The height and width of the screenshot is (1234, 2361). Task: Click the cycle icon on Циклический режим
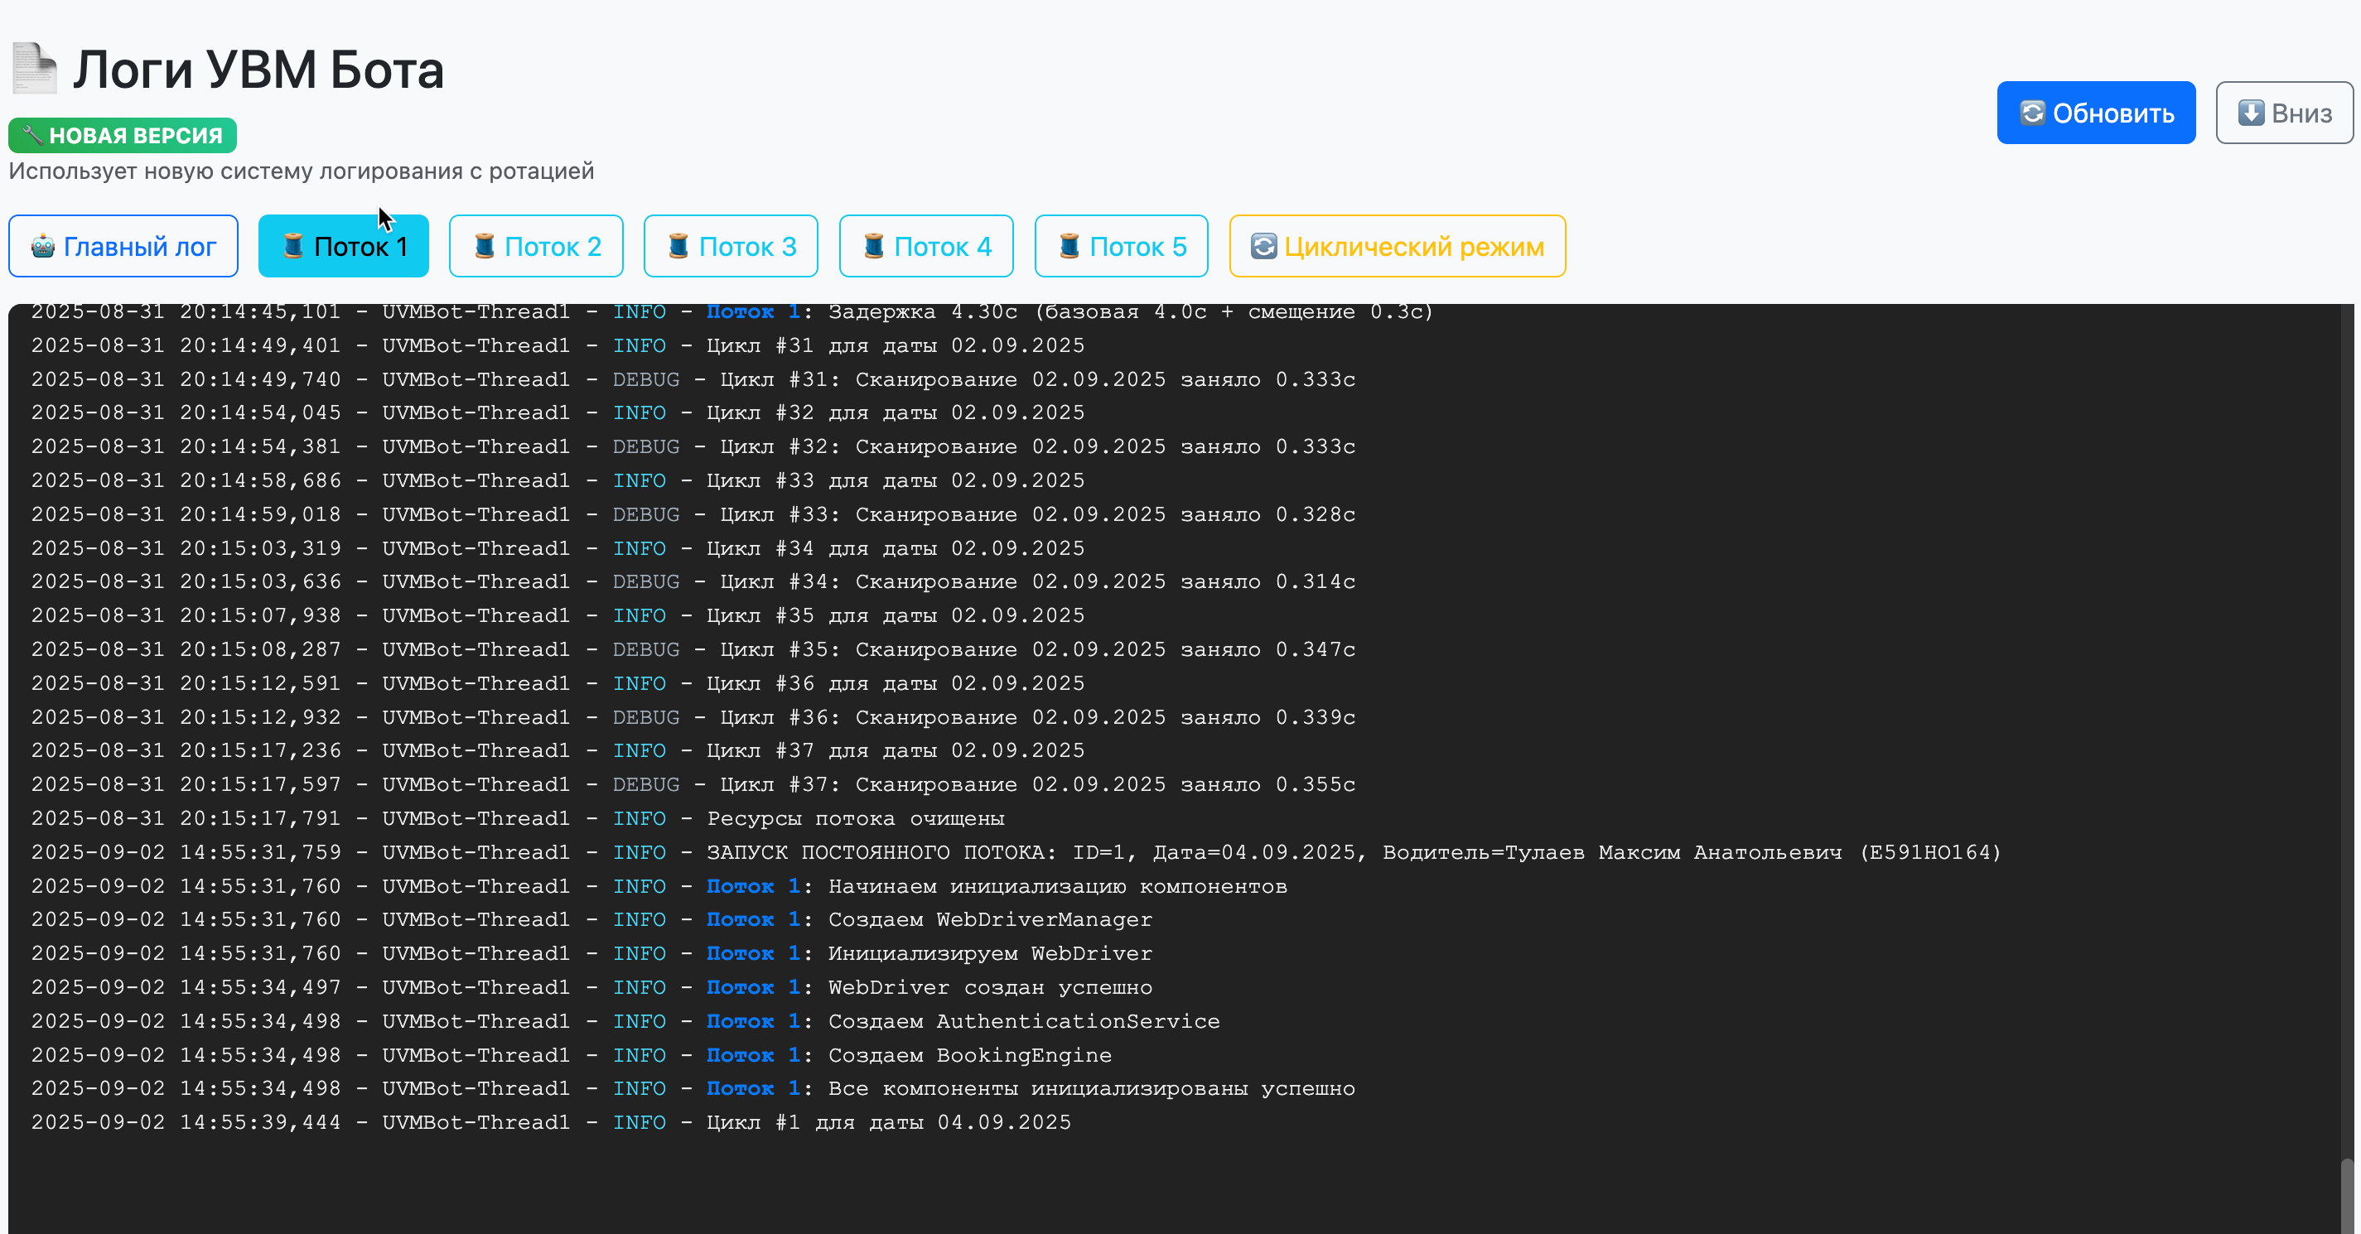coord(1263,247)
